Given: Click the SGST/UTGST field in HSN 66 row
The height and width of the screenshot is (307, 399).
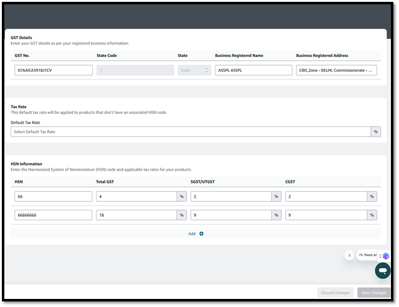Looking at the screenshot, I should coord(231,197).
